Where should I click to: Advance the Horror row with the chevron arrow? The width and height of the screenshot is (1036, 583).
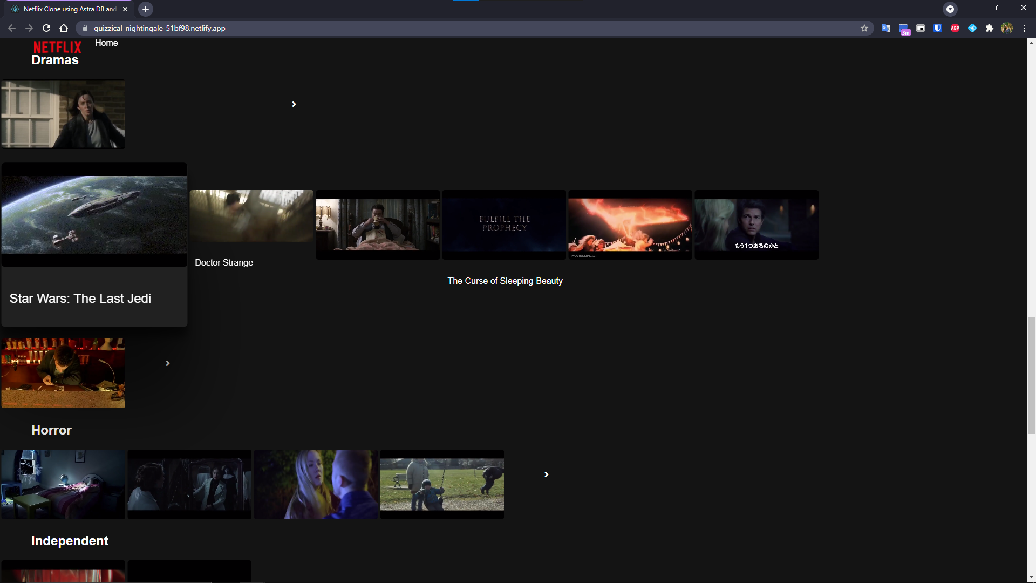pos(546,474)
